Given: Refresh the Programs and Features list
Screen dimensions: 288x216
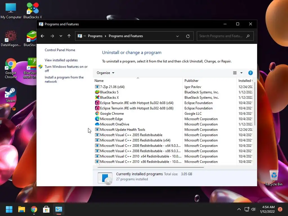Looking at the screenshot, I should click(x=188, y=36).
